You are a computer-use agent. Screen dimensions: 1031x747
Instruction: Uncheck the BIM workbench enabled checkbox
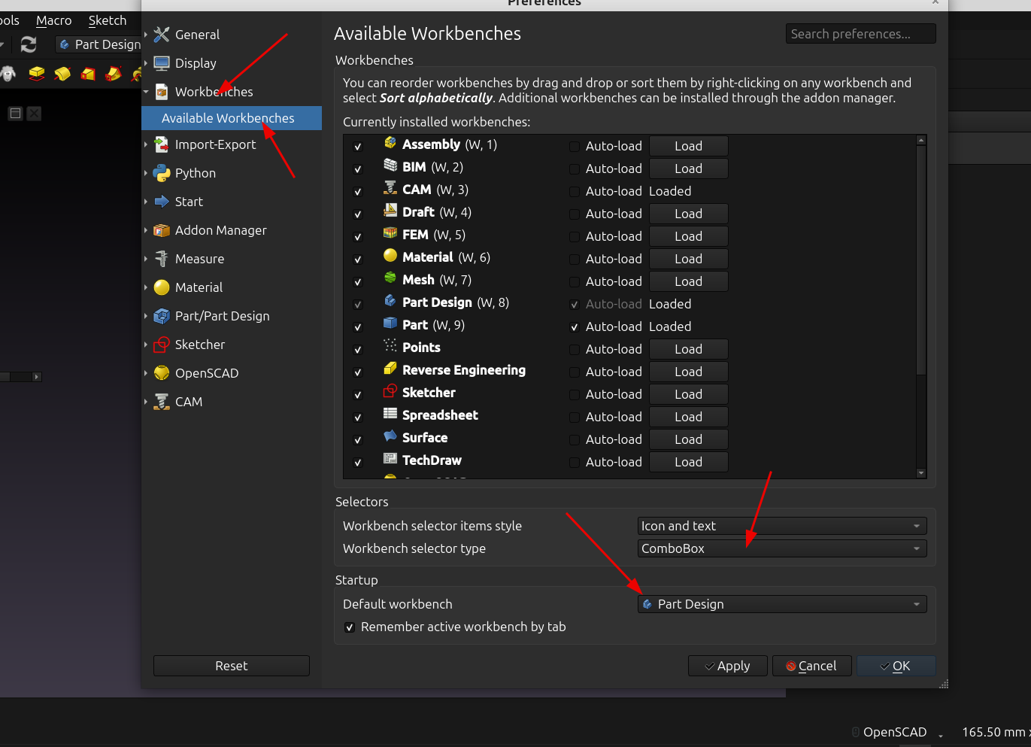(x=358, y=169)
